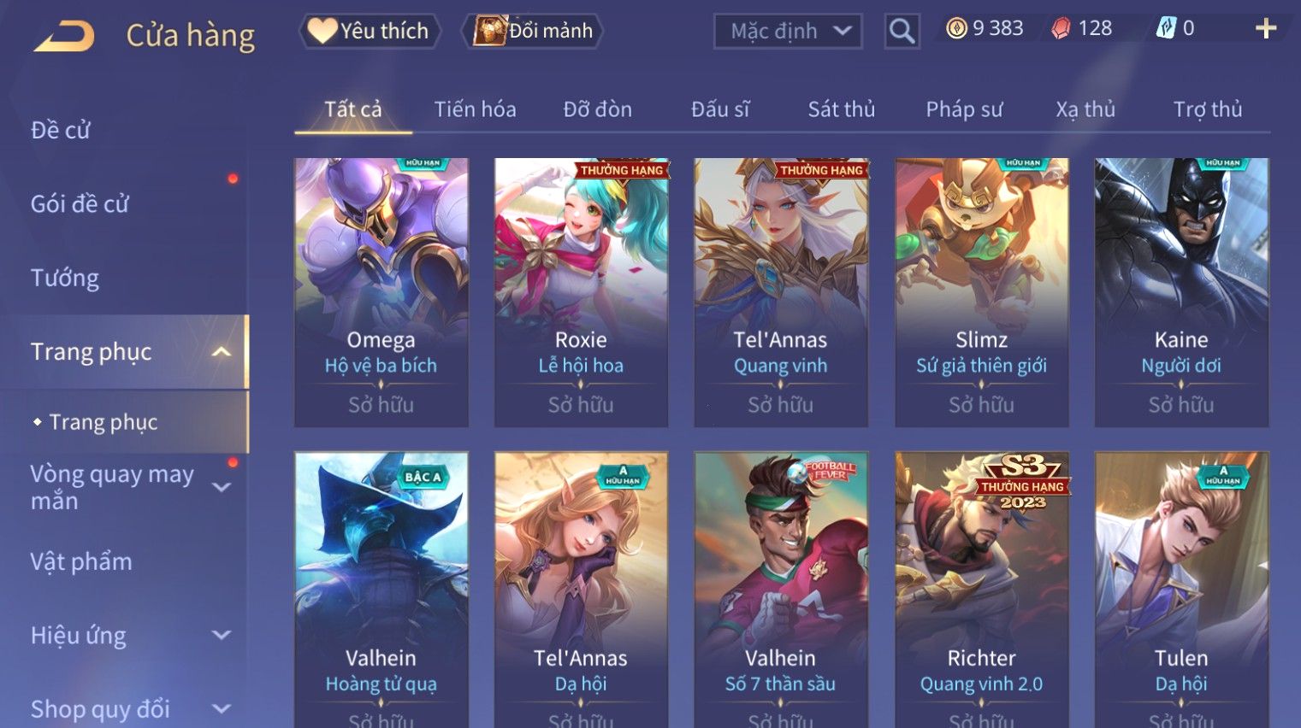This screenshot has width=1301, height=728.
Task: Click the red gem currency icon
Action: click(x=1061, y=28)
